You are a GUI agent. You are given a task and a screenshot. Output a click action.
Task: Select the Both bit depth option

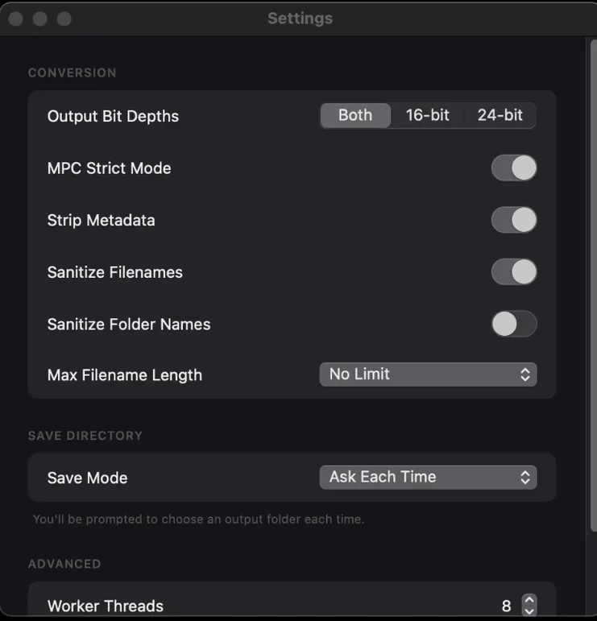click(x=355, y=115)
